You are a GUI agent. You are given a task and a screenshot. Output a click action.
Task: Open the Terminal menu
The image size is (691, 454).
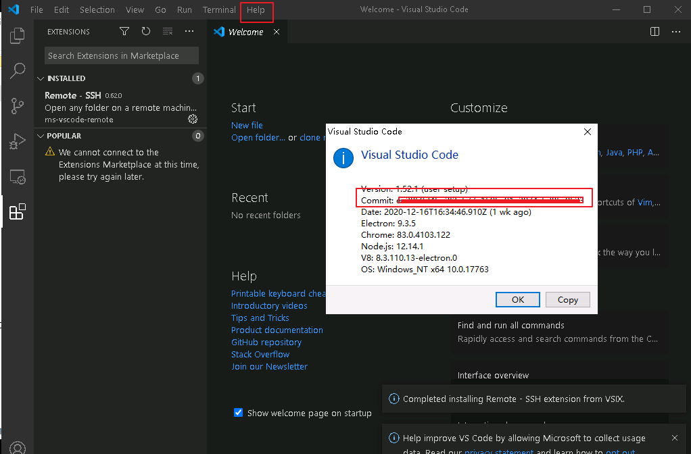pos(219,9)
